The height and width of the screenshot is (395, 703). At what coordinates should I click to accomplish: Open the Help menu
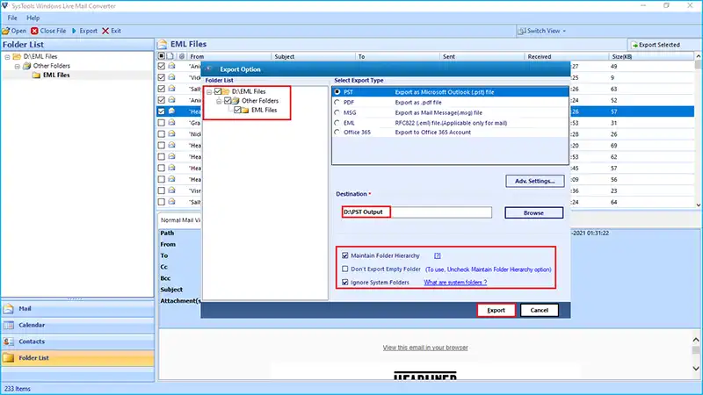33,18
